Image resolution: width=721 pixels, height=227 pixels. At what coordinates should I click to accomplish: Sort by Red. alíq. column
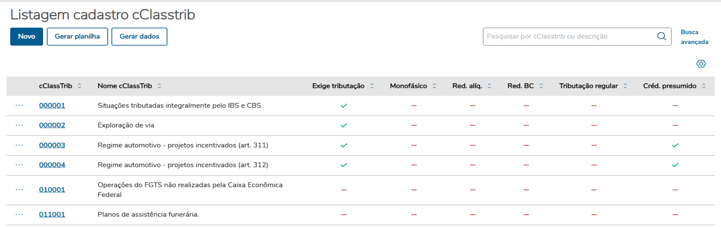point(489,86)
